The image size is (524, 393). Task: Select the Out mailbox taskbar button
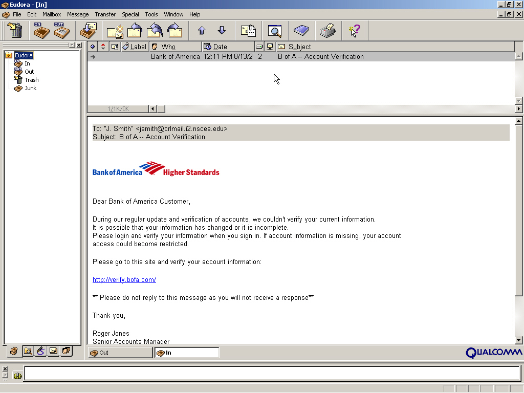[x=120, y=353]
